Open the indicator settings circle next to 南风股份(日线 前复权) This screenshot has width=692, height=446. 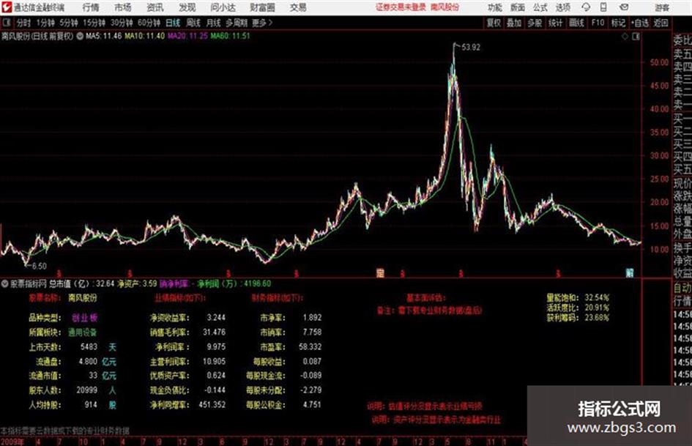pos(80,36)
